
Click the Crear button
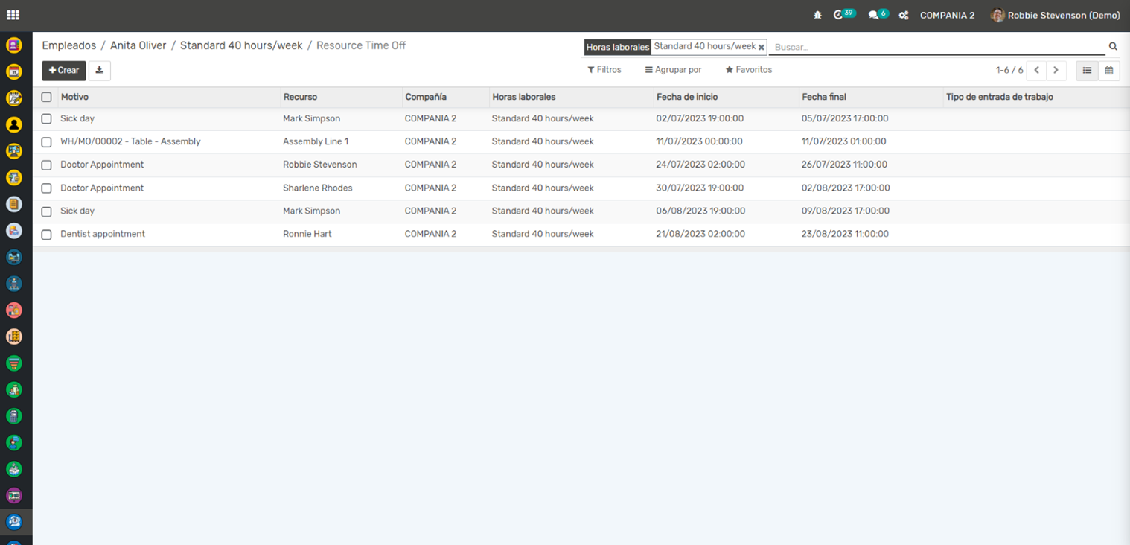[64, 70]
